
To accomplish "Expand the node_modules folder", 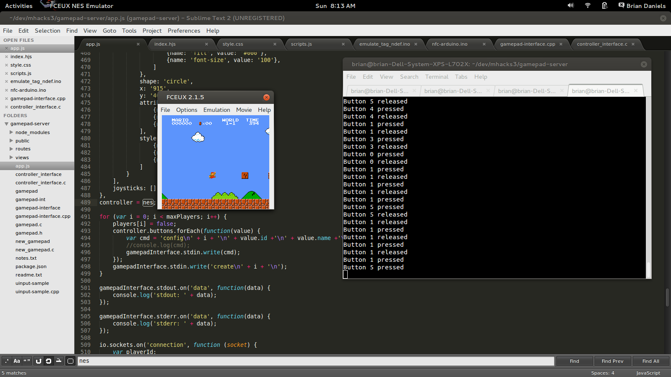I will [11, 132].
